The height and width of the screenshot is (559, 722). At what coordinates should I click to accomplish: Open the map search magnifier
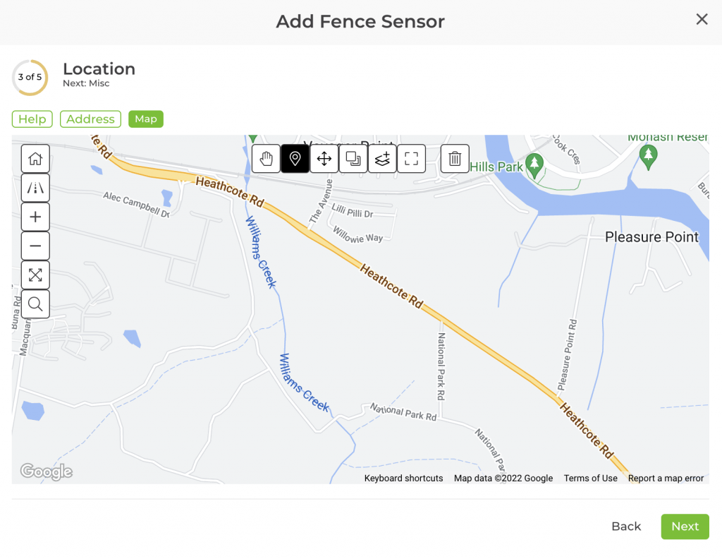[35, 304]
